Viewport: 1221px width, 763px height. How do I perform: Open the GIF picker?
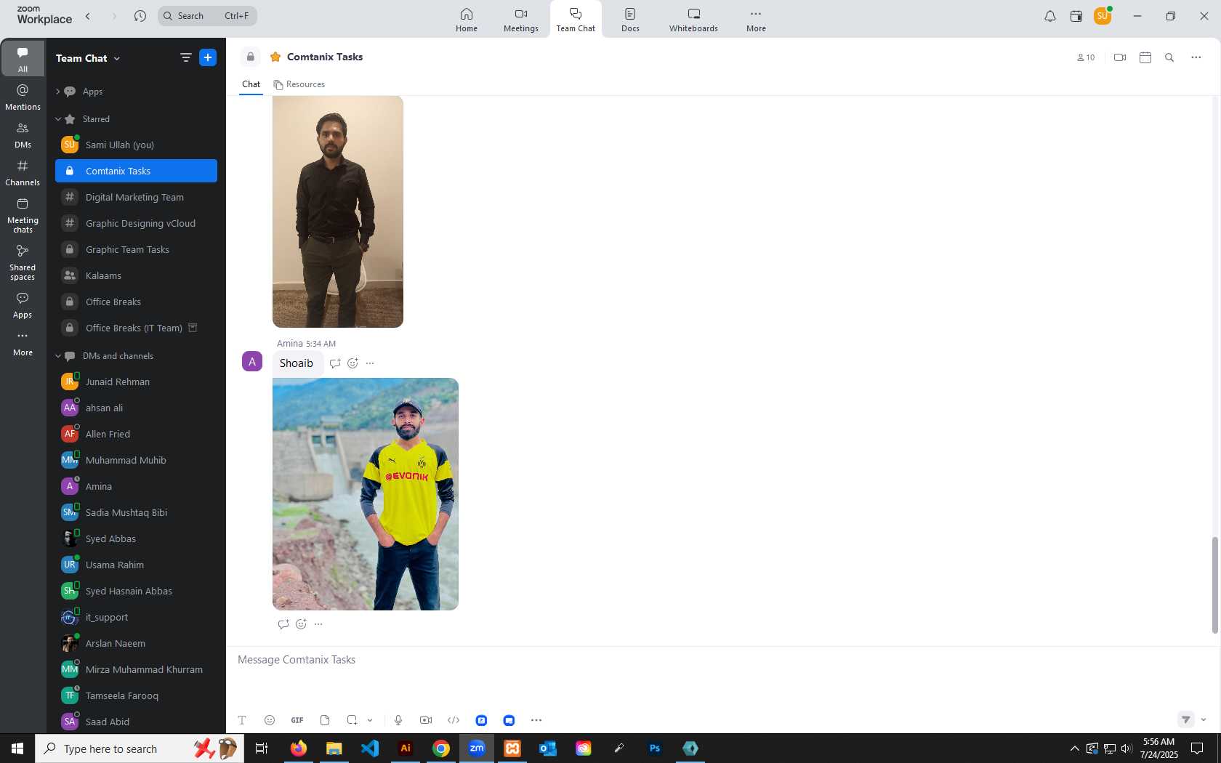297,720
